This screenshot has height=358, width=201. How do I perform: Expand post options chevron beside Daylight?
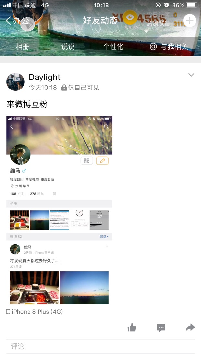(191, 75)
